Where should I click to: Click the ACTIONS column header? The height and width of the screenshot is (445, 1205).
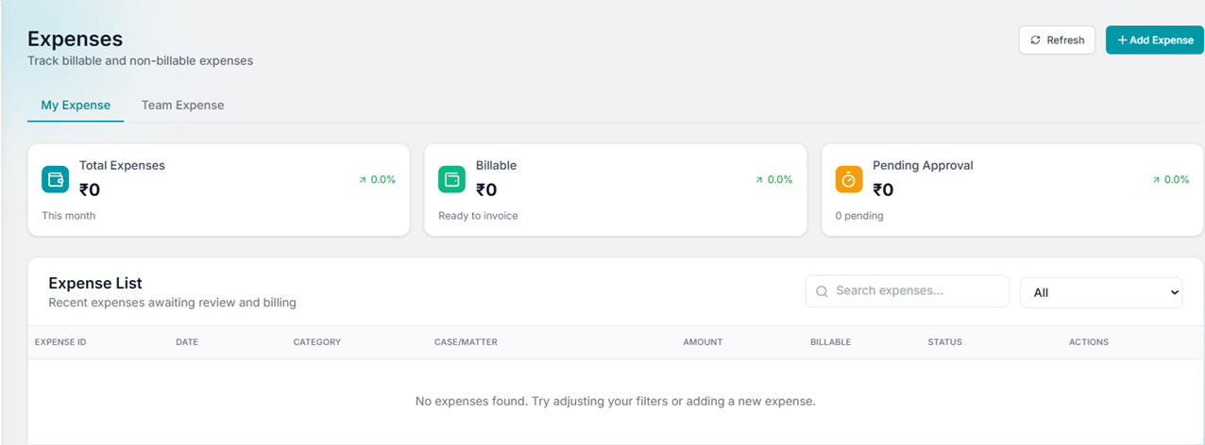tap(1089, 342)
